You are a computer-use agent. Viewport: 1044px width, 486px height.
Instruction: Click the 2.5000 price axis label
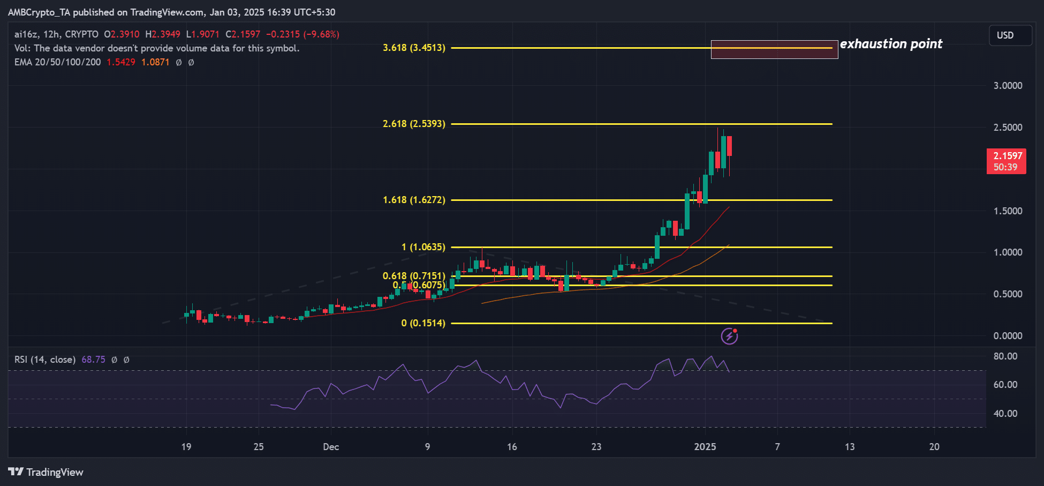coord(1008,128)
